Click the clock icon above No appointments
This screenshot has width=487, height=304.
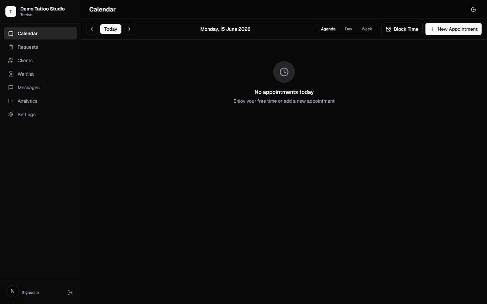pyautogui.click(x=284, y=72)
